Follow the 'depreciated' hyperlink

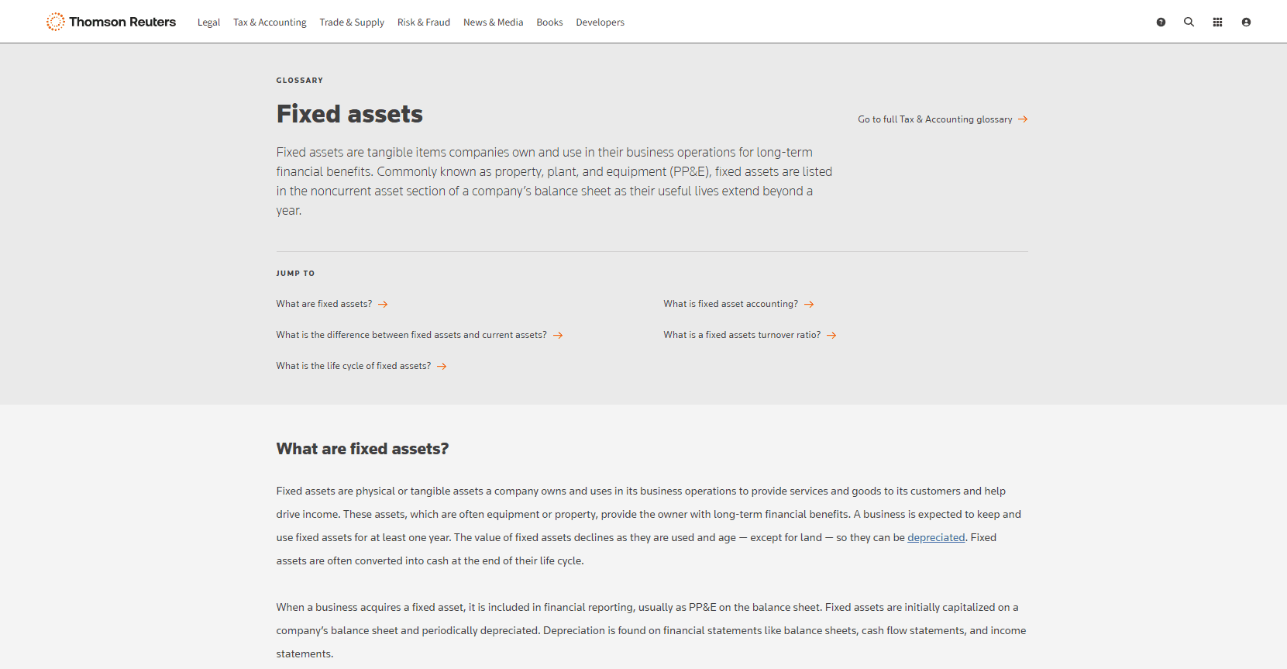[936, 537]
